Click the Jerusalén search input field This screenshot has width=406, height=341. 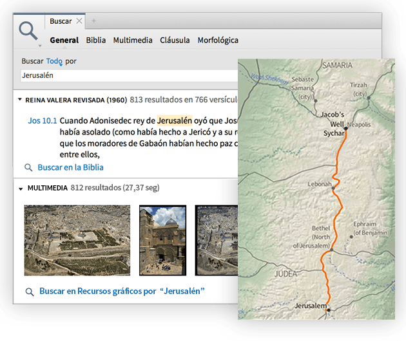pos(129,75)
